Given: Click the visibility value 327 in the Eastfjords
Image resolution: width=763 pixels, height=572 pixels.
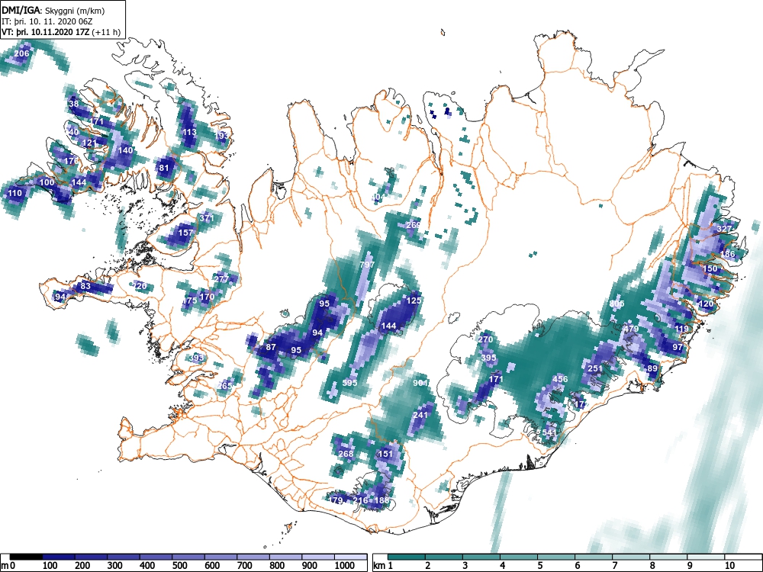Looking at the screenshot, I should click(725, 229).
